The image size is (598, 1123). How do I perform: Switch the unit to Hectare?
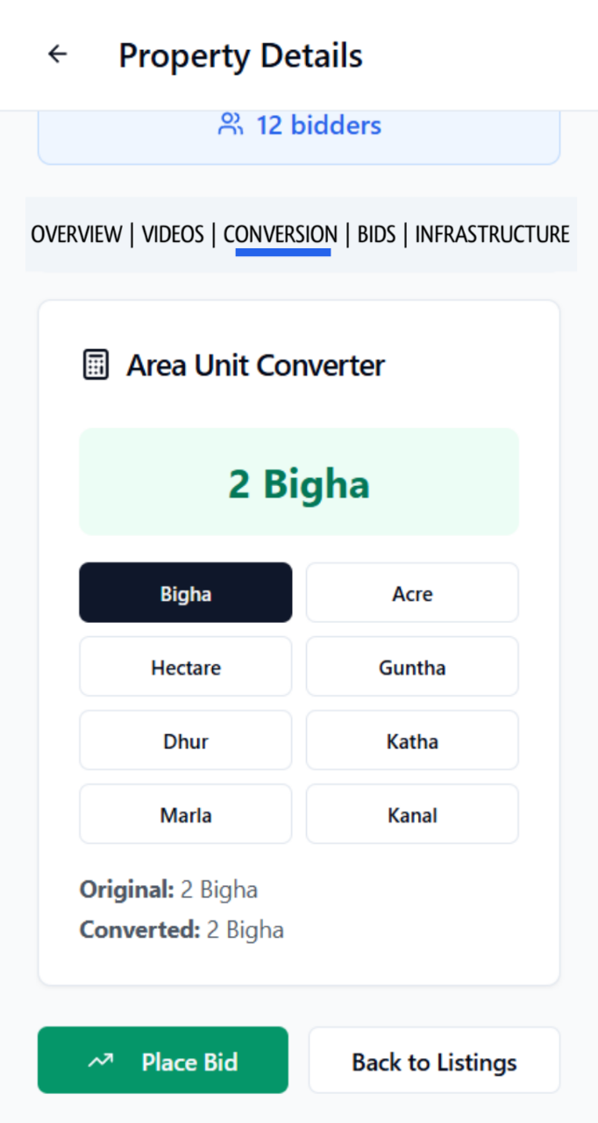(x=186, y=667)
